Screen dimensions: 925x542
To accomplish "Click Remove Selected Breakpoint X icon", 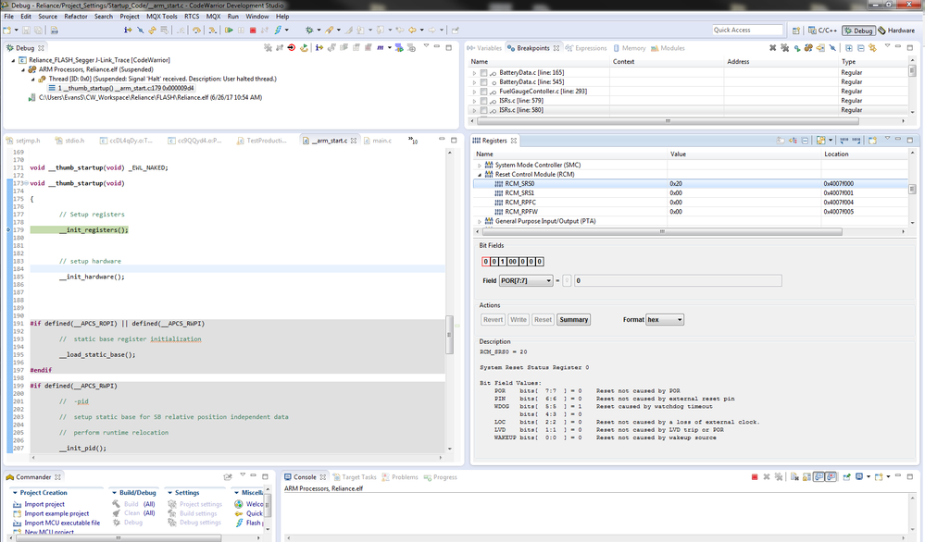I will (772, 48).
